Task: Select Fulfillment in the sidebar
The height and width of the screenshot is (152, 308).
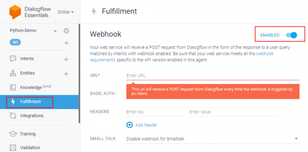Action: click(39, 102)
